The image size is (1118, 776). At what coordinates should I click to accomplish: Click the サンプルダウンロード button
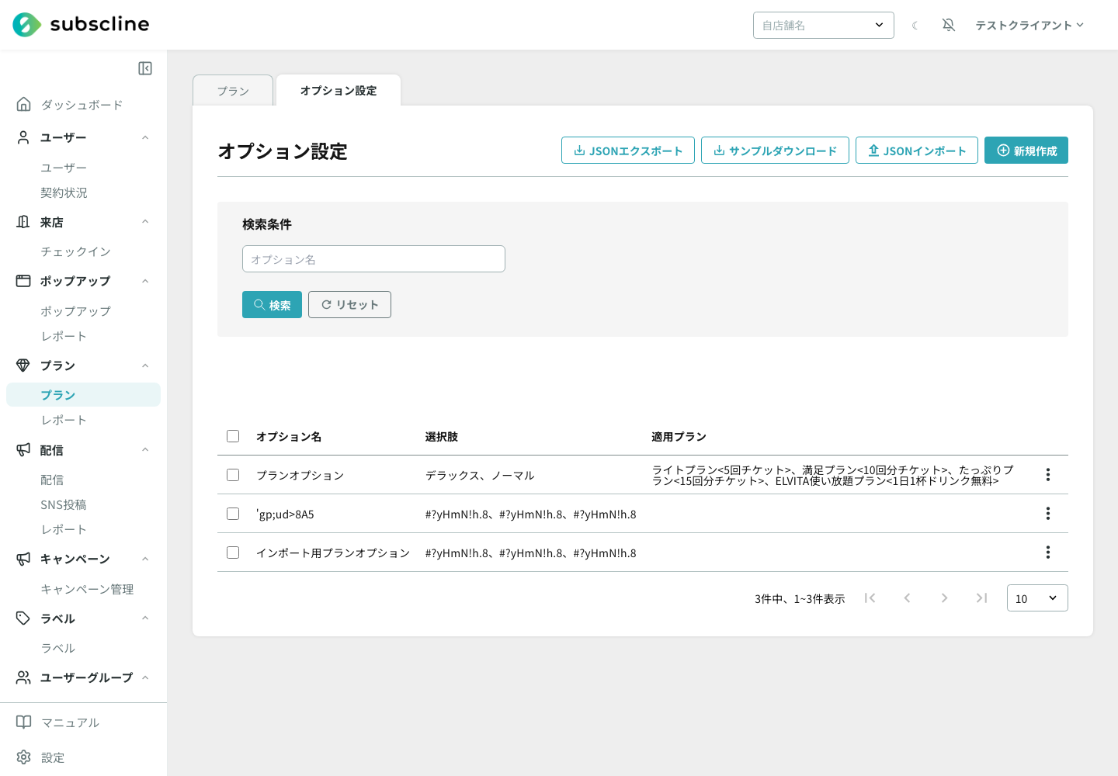775,151
